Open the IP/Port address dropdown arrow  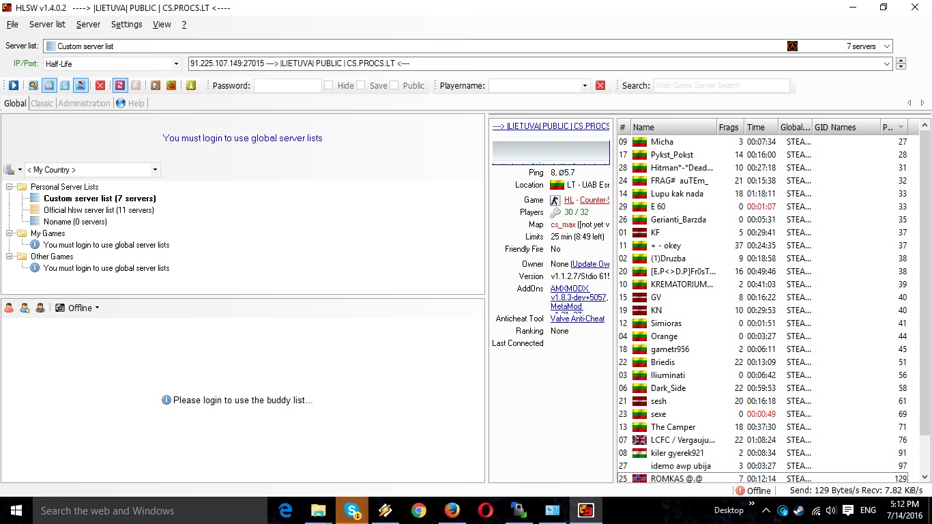887,63
